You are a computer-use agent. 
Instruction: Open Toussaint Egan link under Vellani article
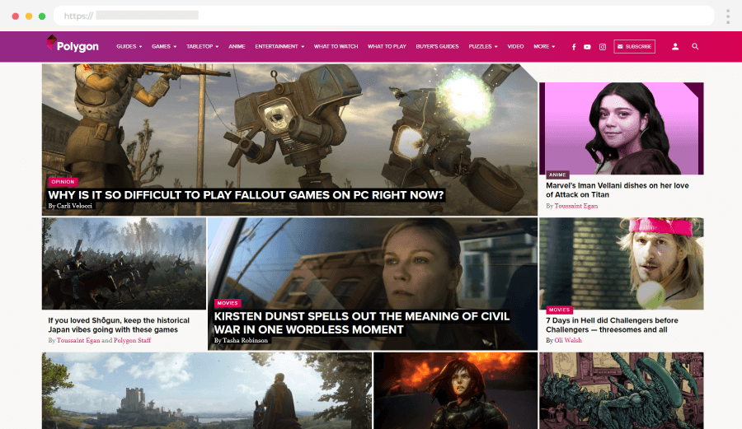pos(576,206)
